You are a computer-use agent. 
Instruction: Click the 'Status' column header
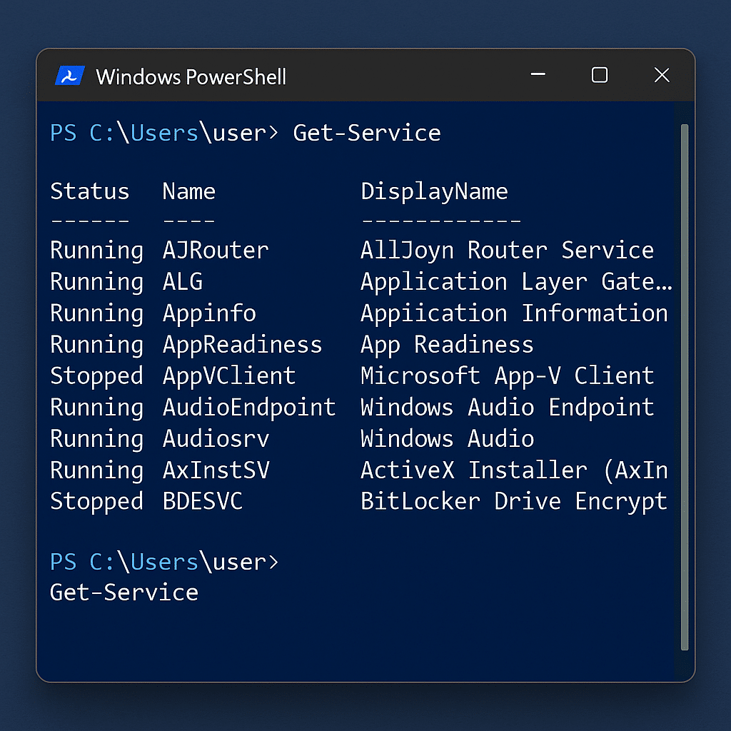click(x=89, y=191)
